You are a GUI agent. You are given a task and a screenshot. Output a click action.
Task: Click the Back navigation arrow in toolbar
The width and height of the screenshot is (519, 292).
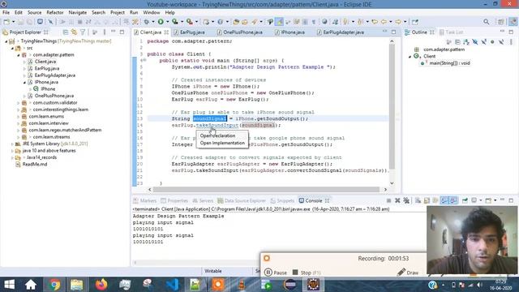pos(384,22)
